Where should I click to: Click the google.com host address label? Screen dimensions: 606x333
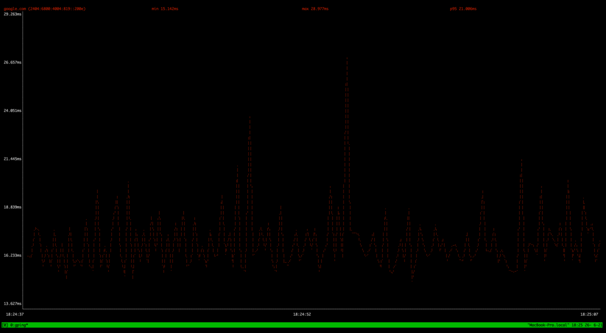pos(44,9)
